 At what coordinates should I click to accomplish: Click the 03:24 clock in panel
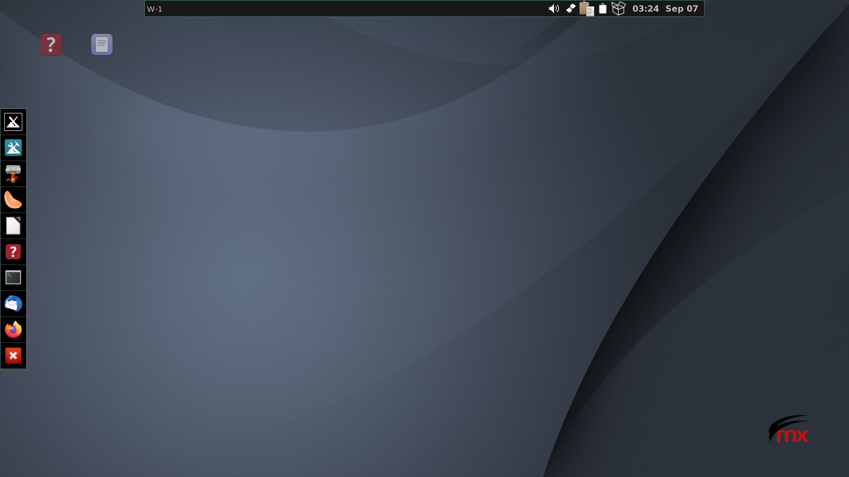point(646,8)
